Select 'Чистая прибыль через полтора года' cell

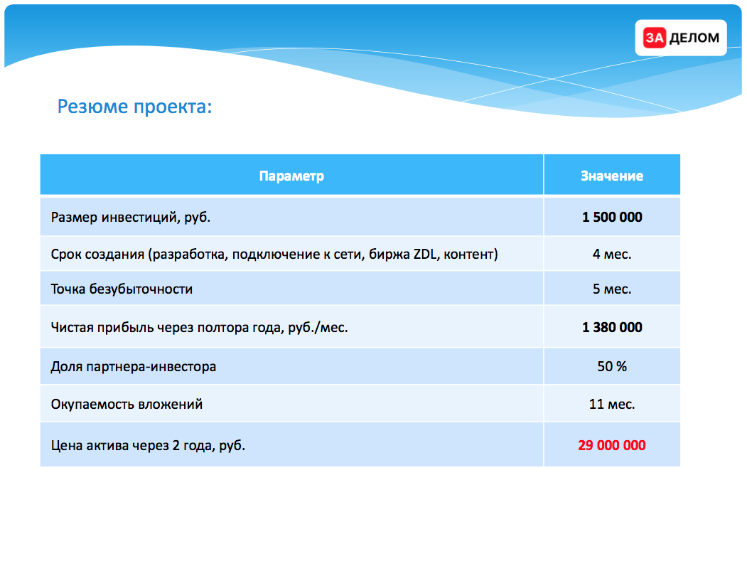click(291, 327)
